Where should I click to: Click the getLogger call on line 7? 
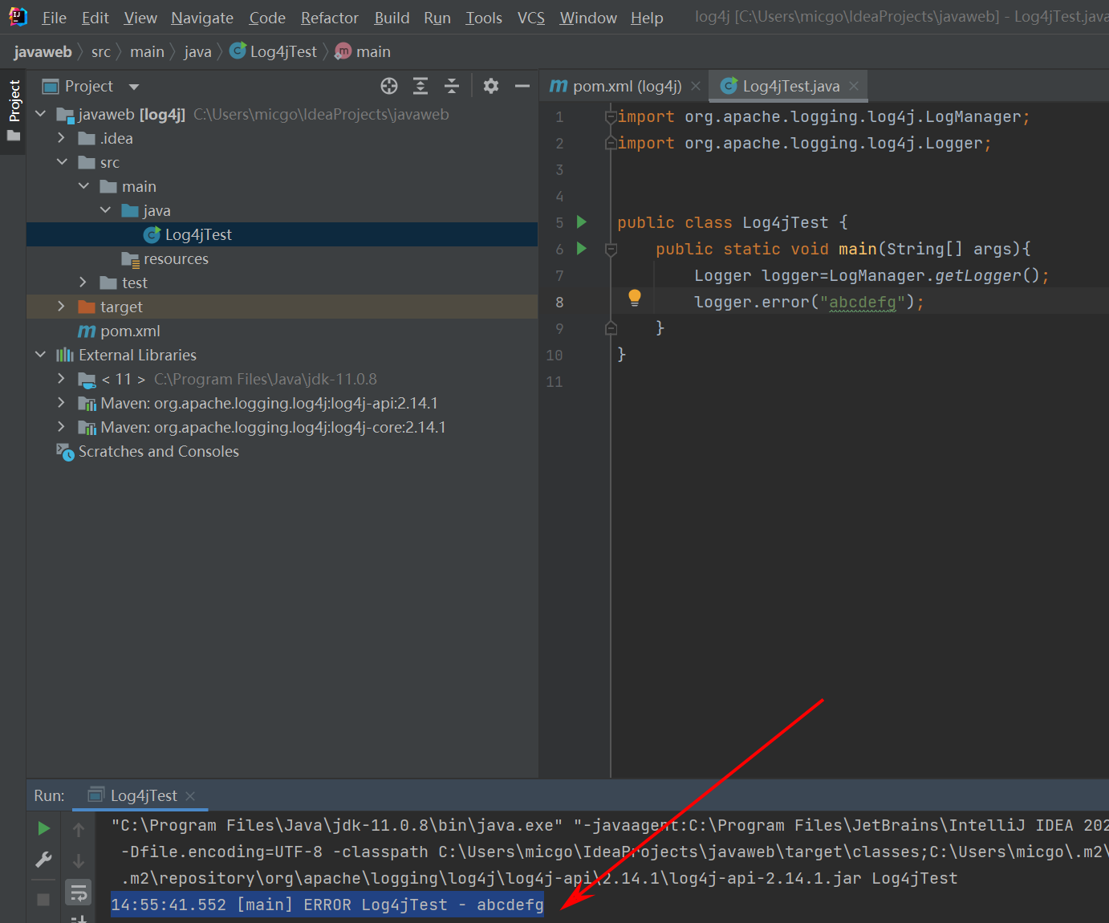coord(978,275)
